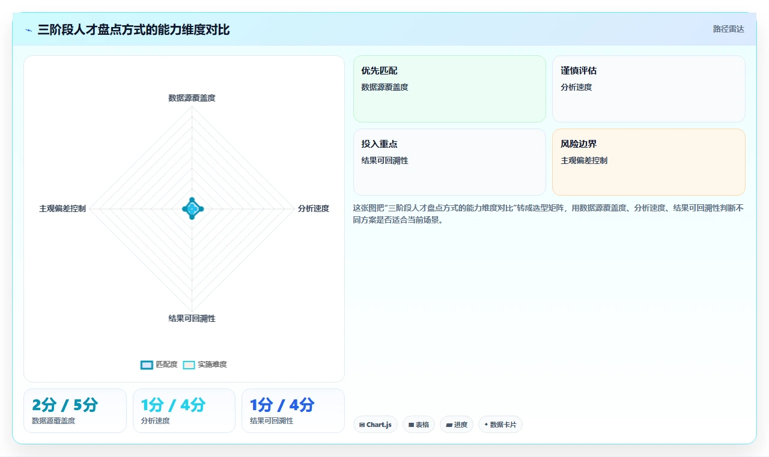This screenshot has height=457, width=769.
Task: Click the 匹配度 legend color box
Action: coord(147,365)
